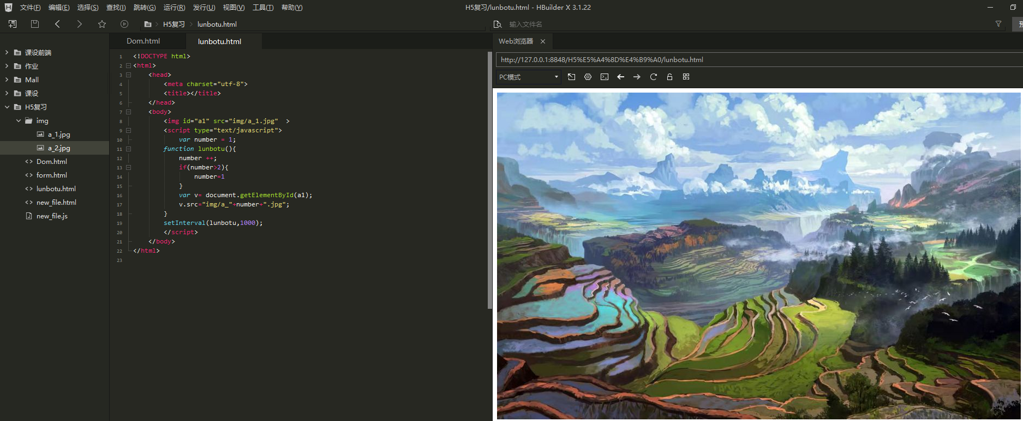Screen dimensions: 1023x421
Task: Click the folder icon in the breadcrumb
Action: click(x=148, y=25)
